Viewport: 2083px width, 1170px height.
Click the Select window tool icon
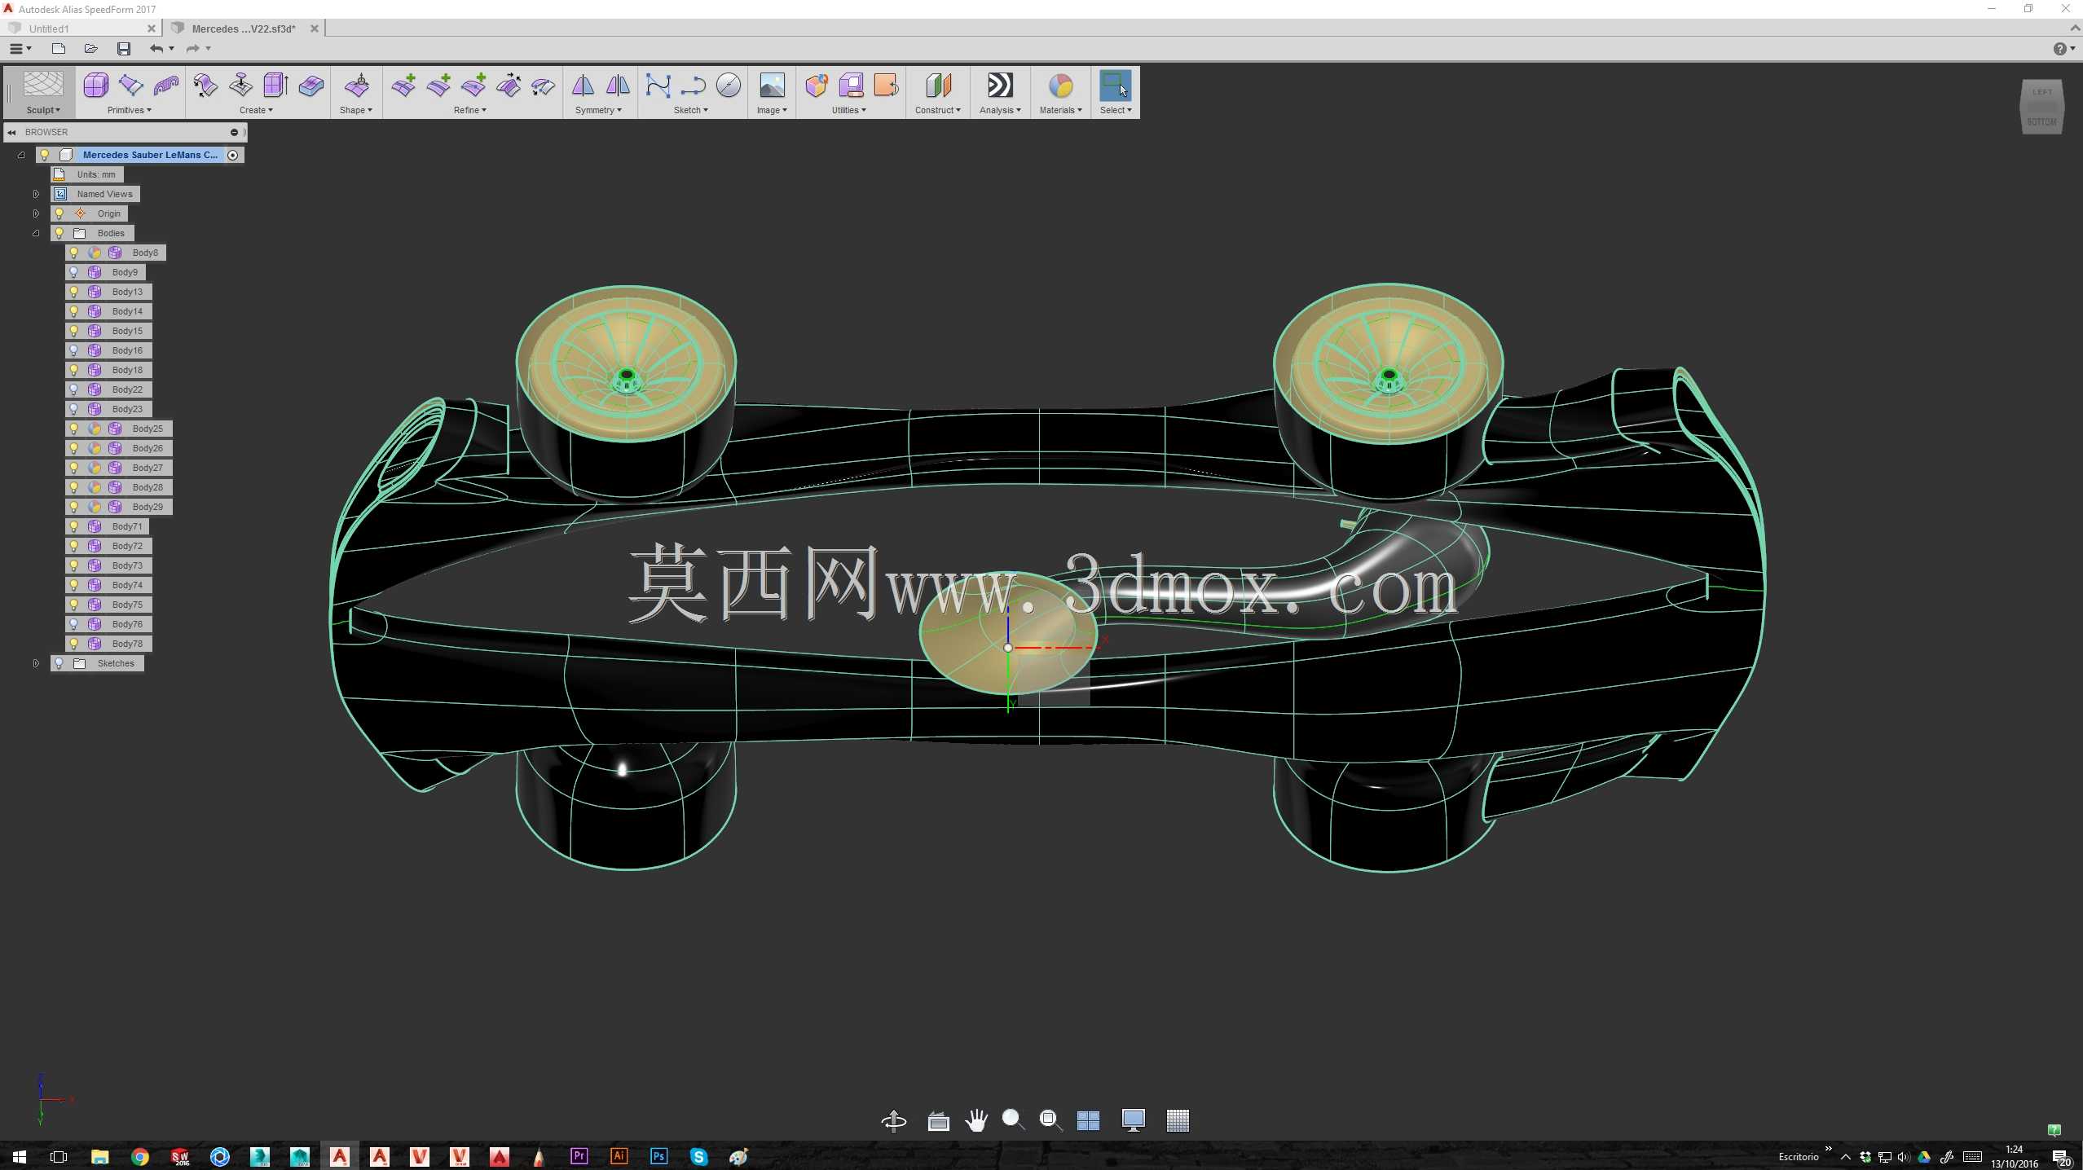[1115, 86]
